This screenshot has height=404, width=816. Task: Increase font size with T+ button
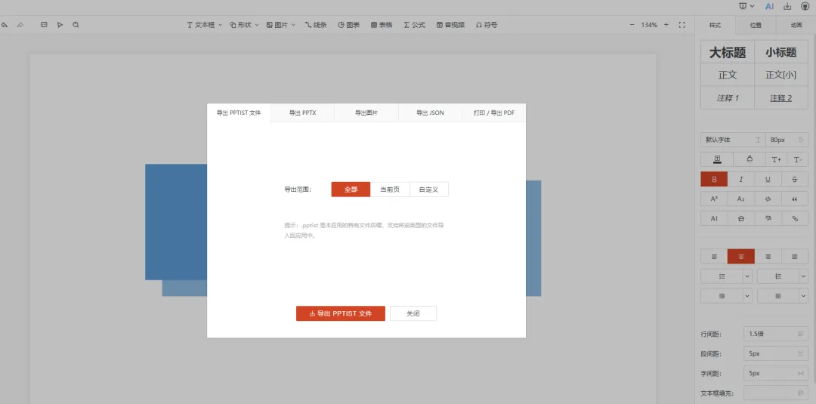click(776, 159)
